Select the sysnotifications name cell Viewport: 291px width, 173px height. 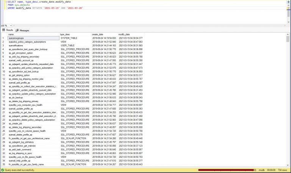click(33, 46)
